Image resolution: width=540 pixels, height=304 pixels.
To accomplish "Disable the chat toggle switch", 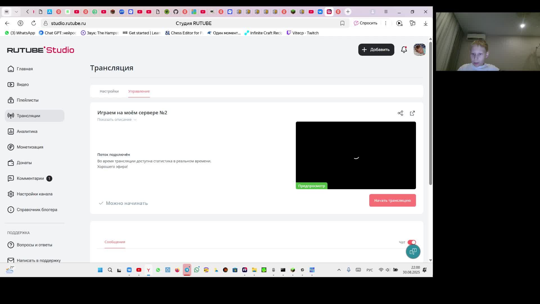I will pos(412,242).
